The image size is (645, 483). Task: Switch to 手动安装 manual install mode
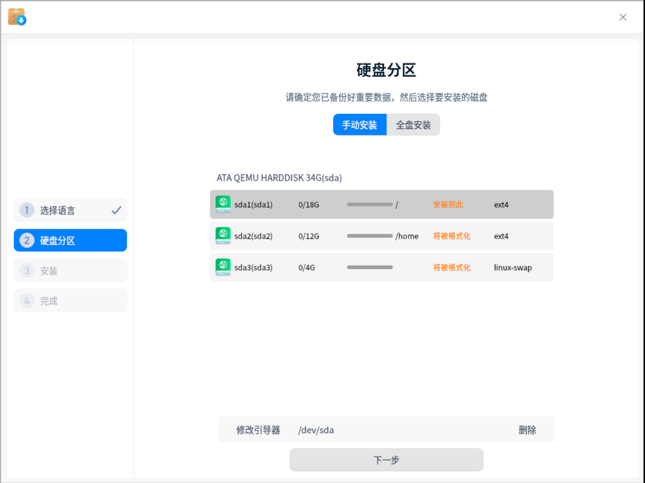click(359, 125)
